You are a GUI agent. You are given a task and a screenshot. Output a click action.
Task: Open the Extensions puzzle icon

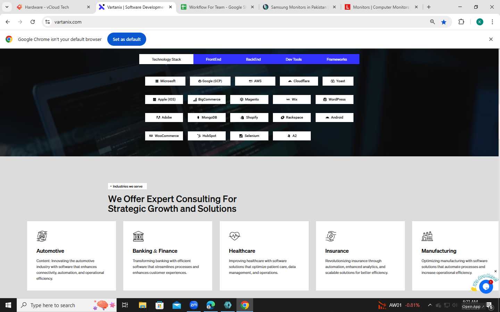(x=461, y=22)
